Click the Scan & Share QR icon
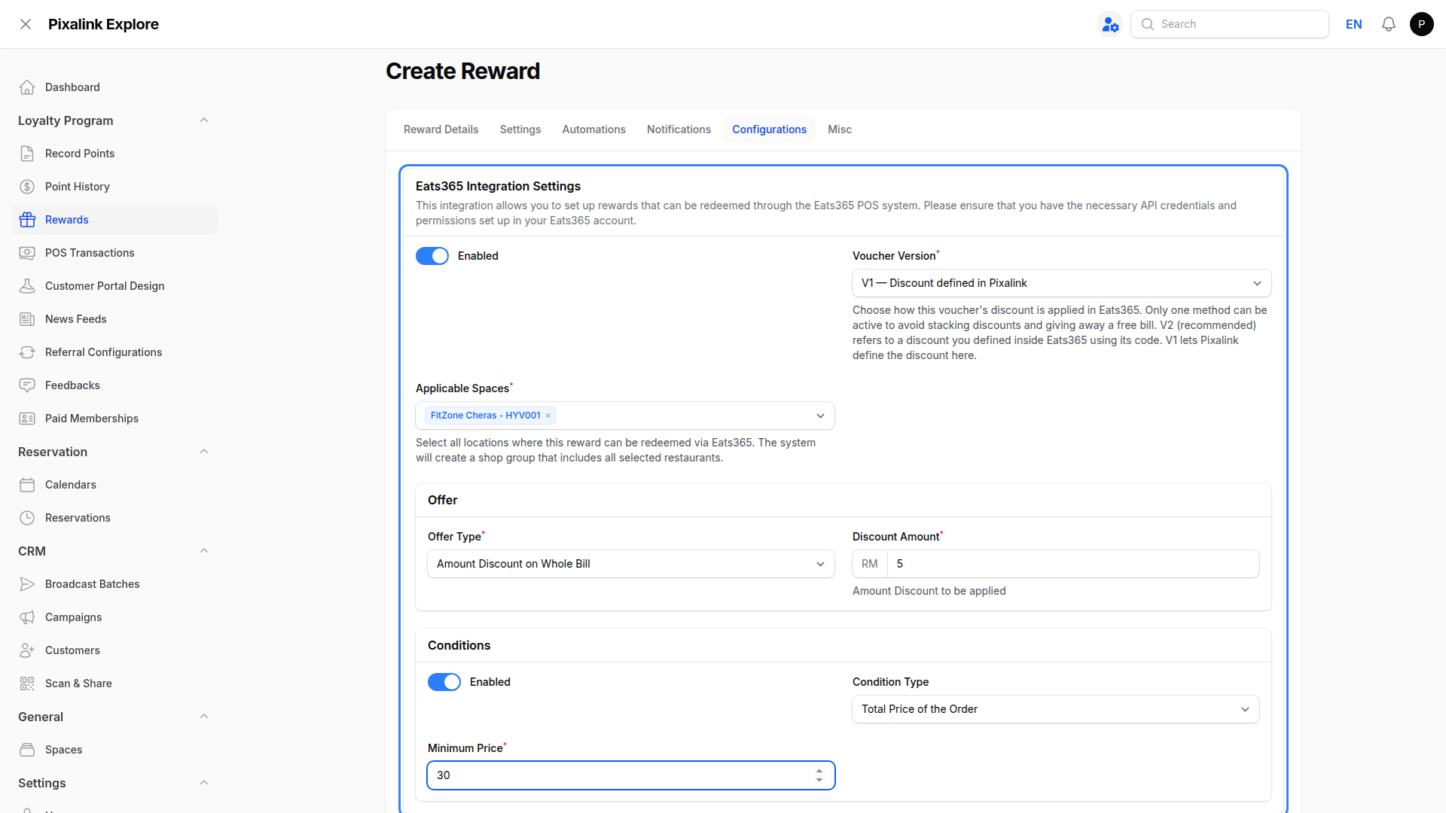 [27, 684]
